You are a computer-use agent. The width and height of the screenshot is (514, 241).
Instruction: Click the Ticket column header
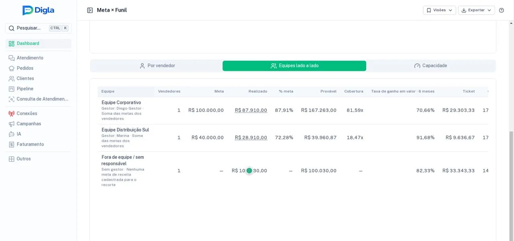pyautogui.click(x=469, y=92)
